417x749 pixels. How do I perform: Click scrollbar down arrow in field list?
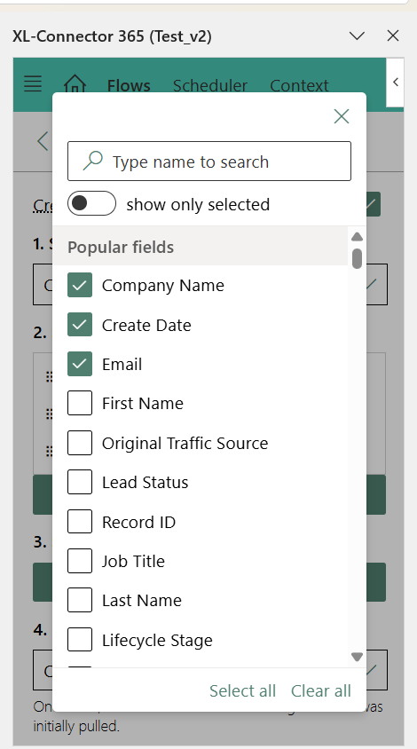357,657
